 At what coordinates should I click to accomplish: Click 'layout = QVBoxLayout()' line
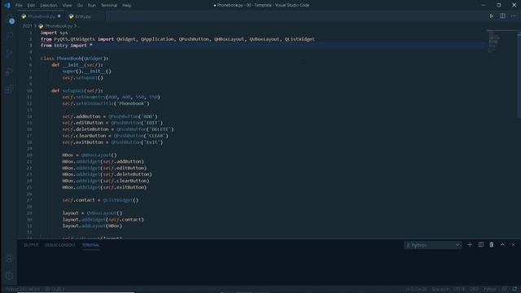click(92, 213)
